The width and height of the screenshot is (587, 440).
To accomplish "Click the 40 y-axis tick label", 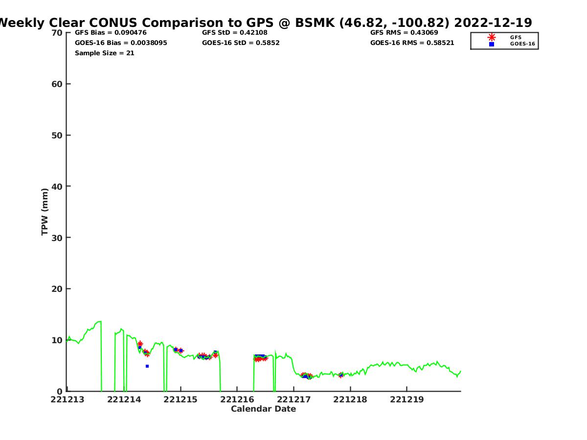I will click(x=57, y=186).
